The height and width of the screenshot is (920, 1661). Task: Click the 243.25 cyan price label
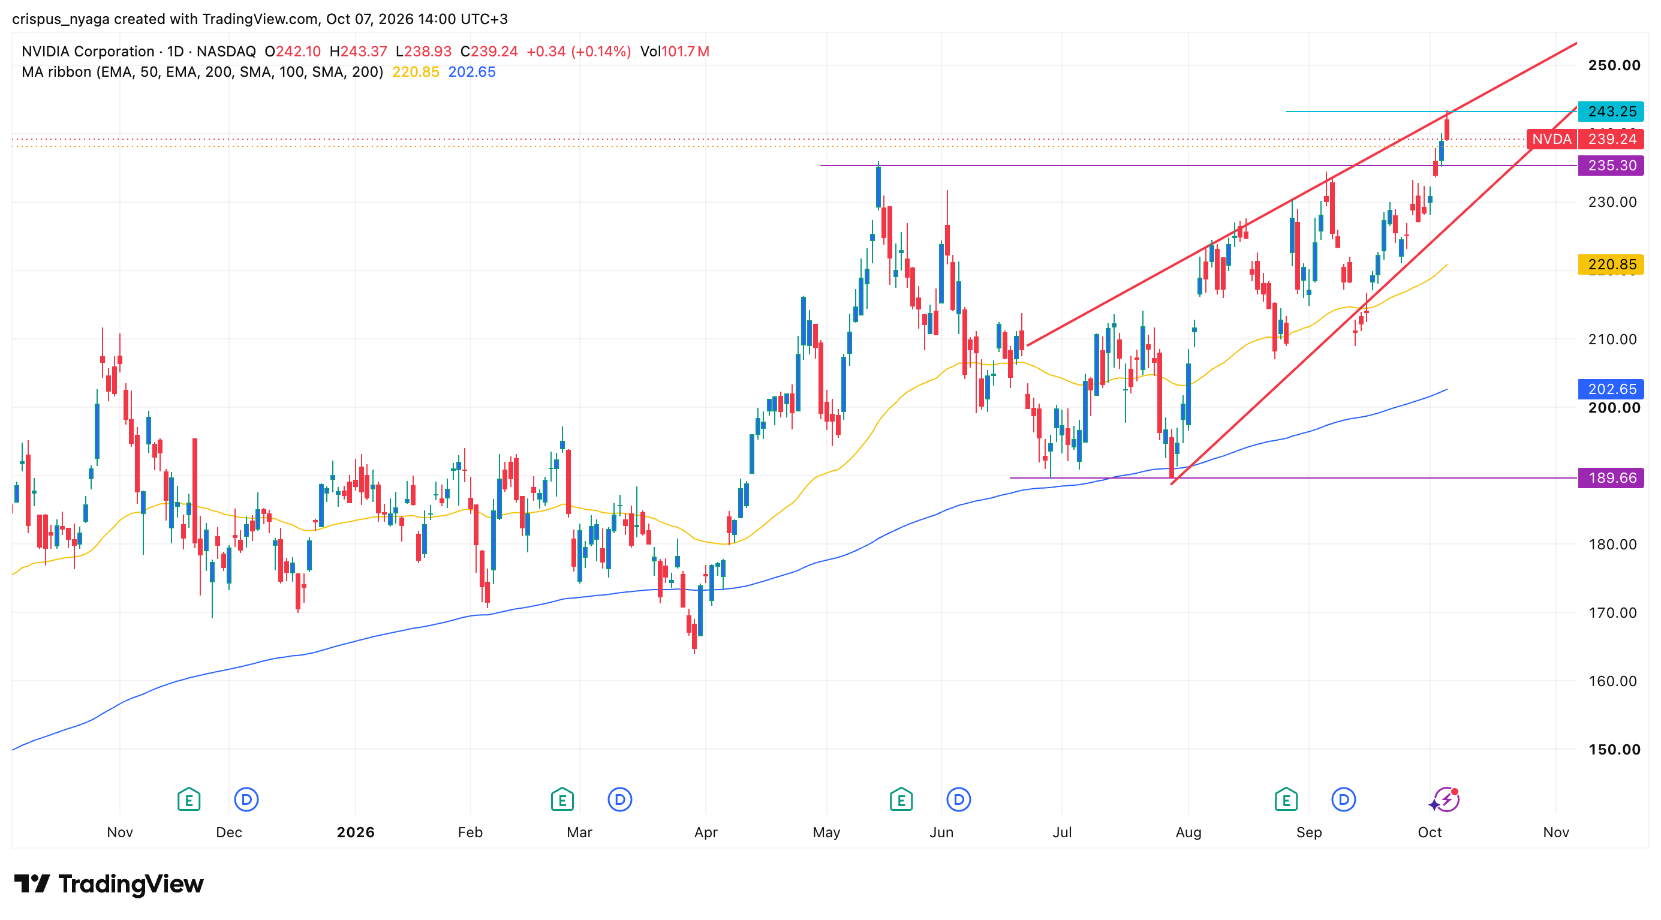1611,112
